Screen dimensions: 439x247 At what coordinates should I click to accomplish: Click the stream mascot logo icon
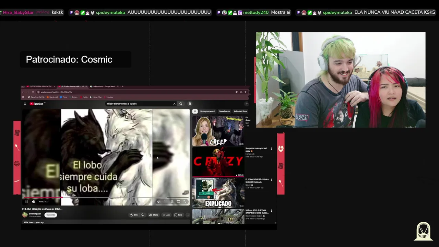(423, 231)
